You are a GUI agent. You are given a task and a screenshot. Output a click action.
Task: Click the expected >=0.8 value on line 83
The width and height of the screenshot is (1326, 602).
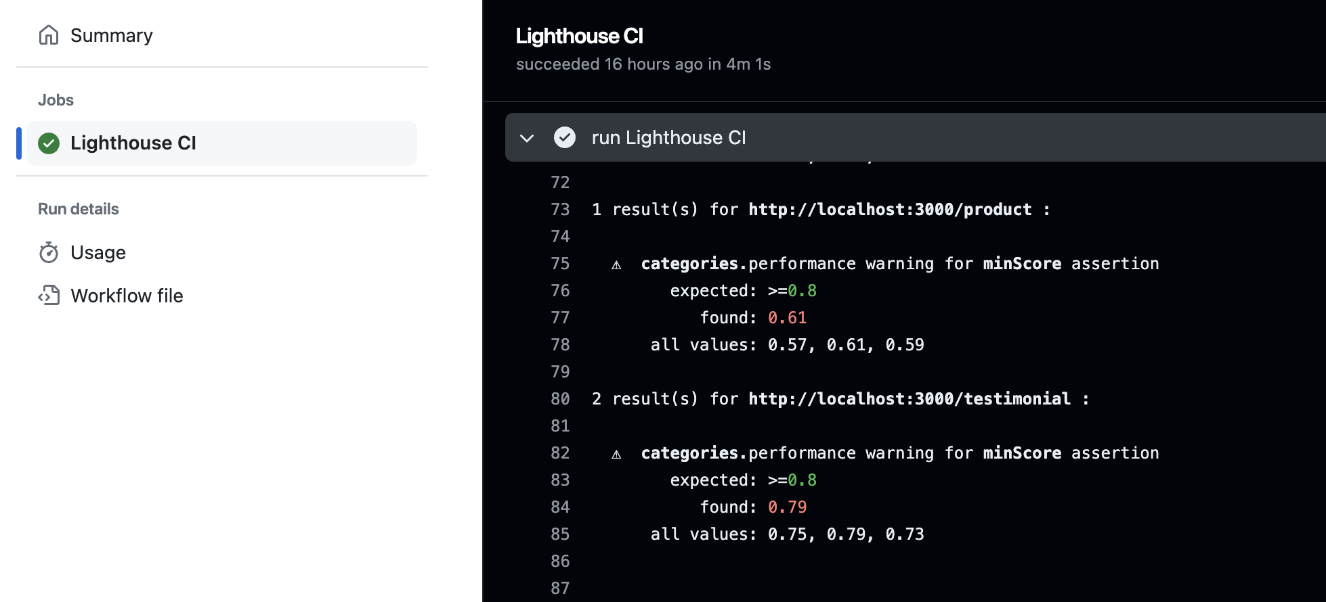792,480
